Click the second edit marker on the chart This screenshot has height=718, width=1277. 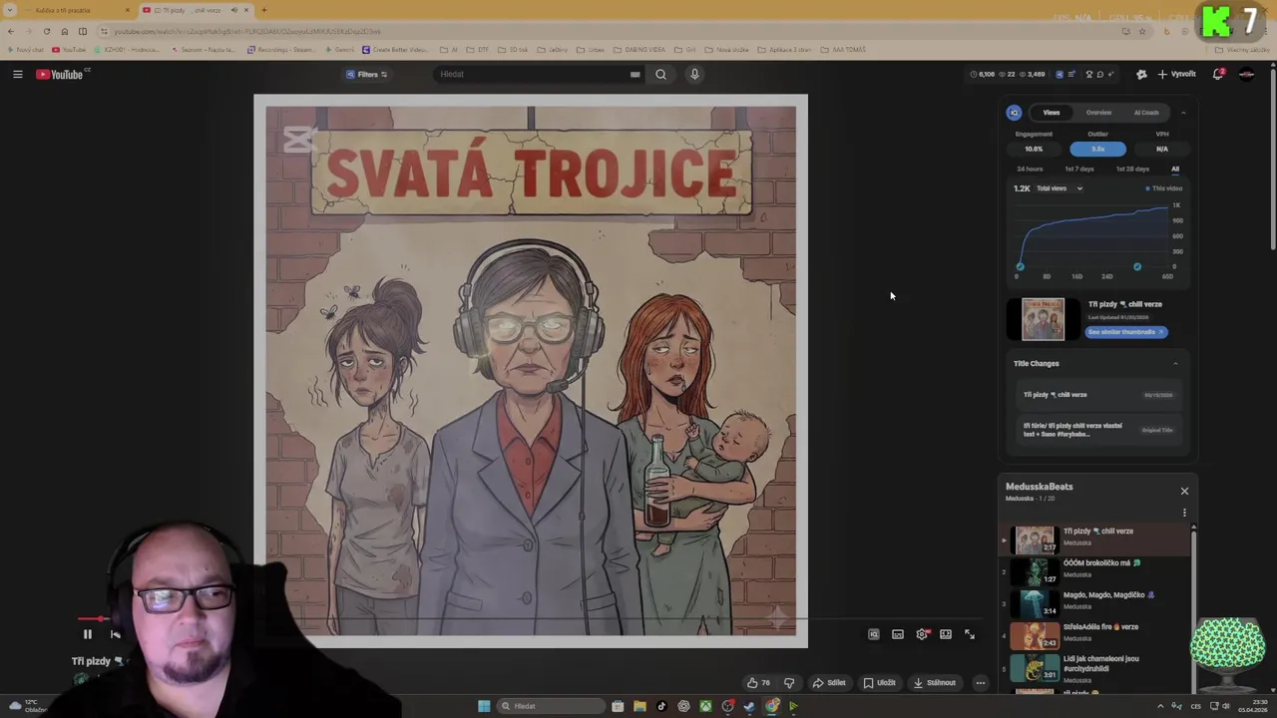pyautogui.click(x=1137, y=266)
